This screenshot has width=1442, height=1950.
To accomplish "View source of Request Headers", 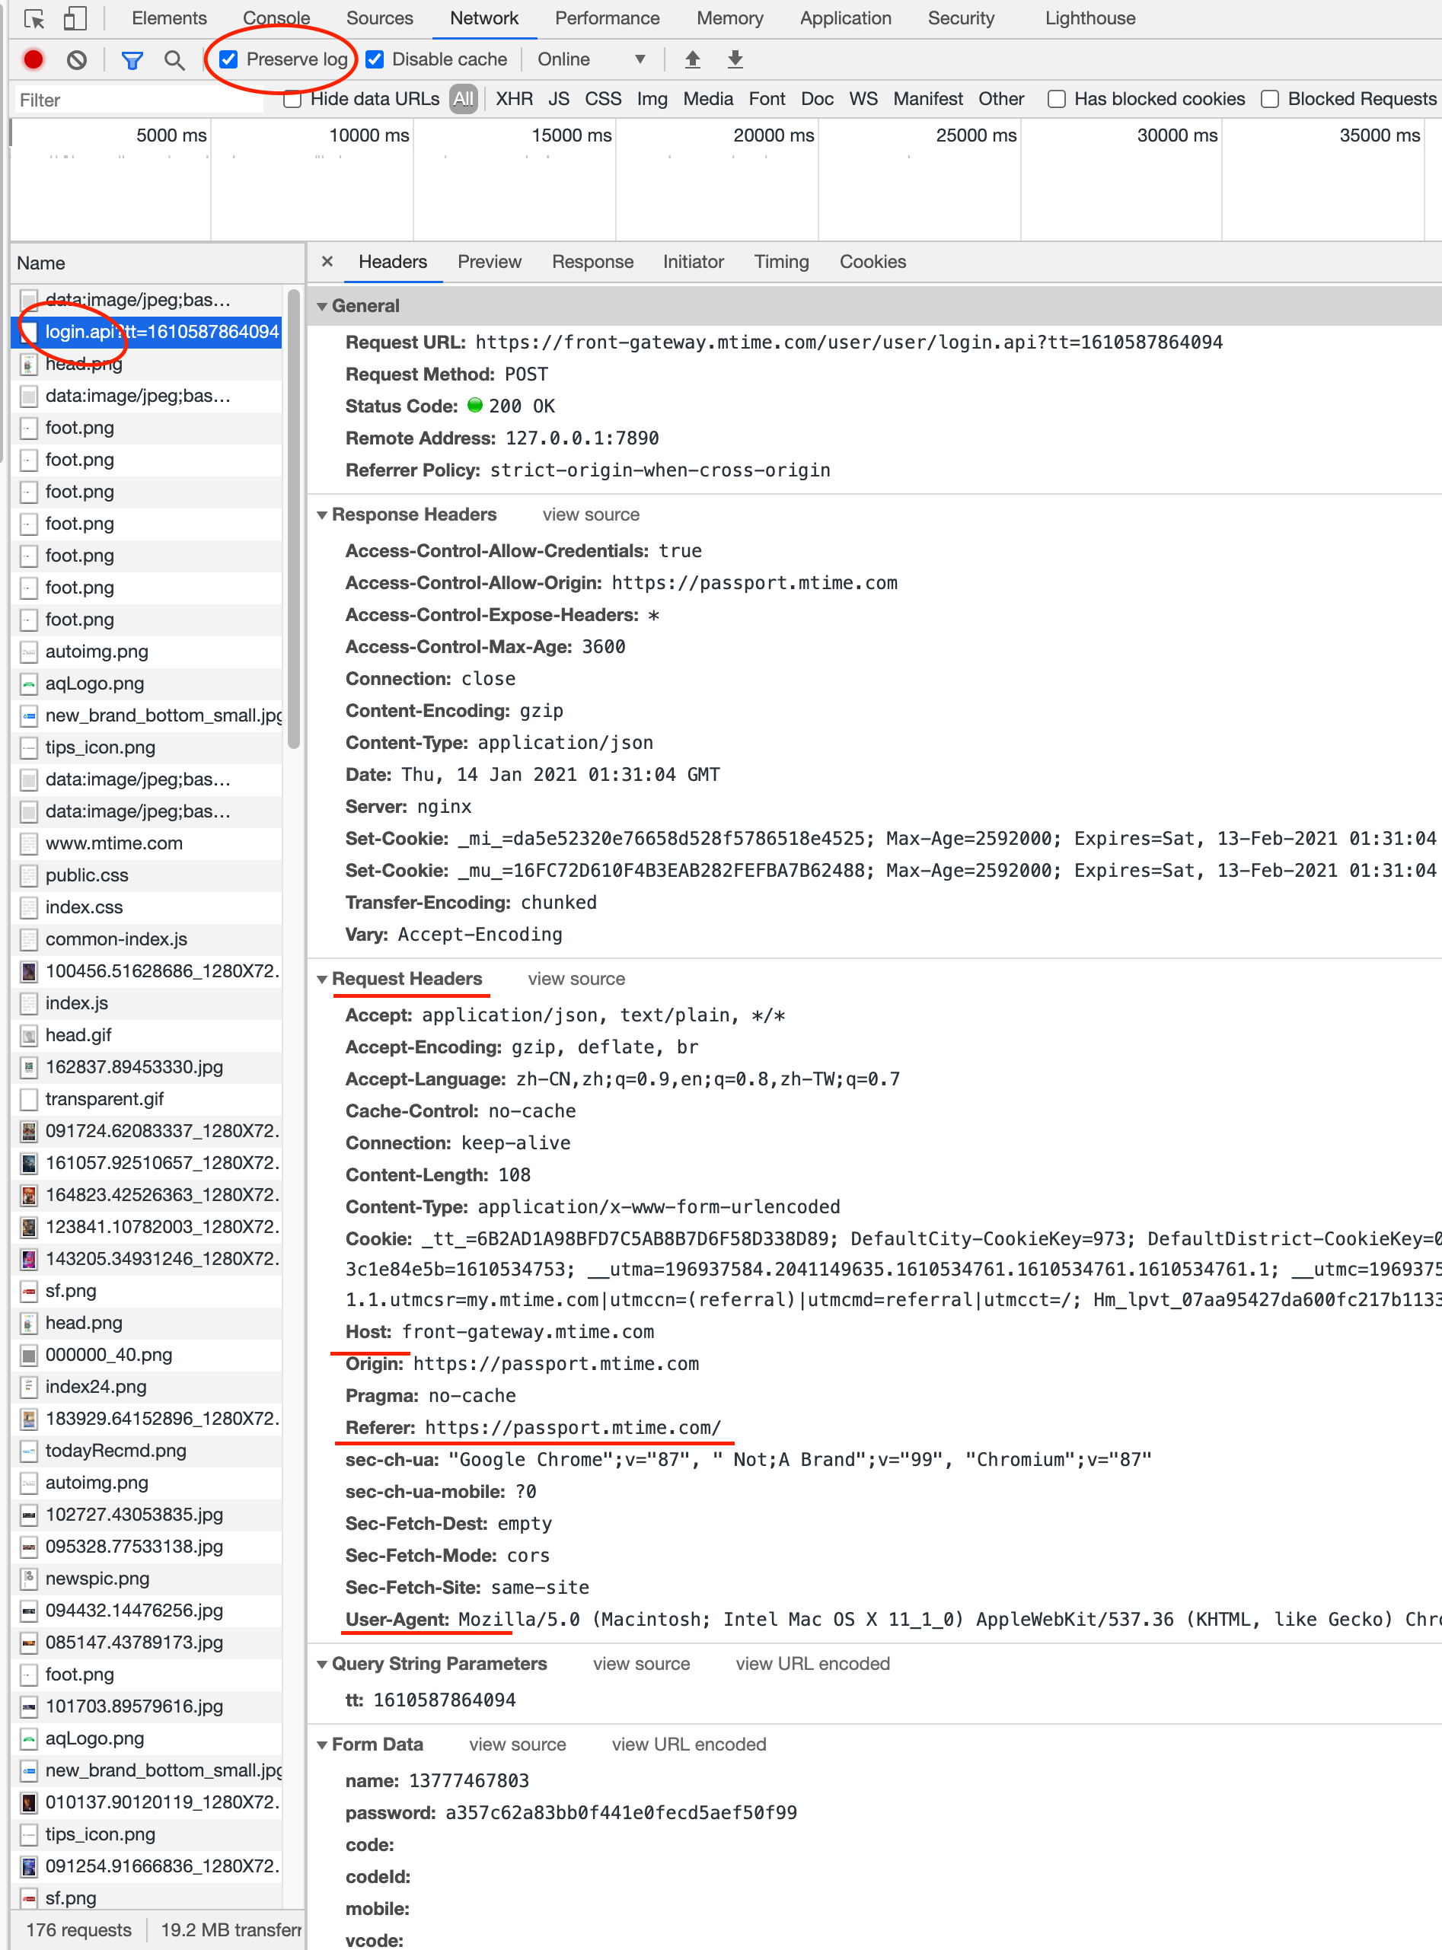I will pyautogui.click(x=576, y=979).
